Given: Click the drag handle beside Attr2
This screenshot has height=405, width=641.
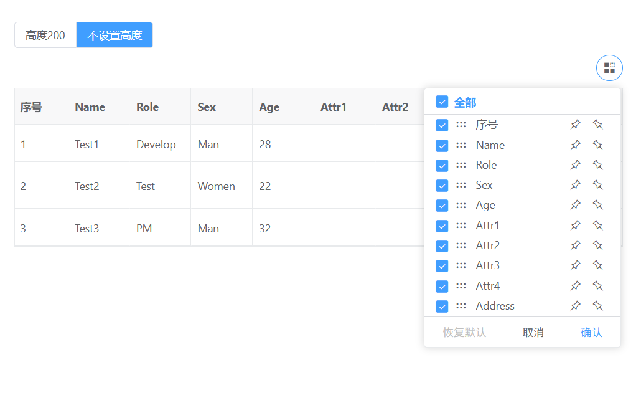Looking at the screenshot, I should coord(461,245).
